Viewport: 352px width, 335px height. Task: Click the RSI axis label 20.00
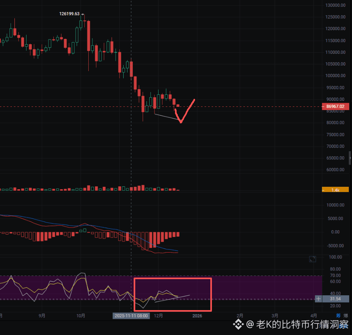coord(336,306)
